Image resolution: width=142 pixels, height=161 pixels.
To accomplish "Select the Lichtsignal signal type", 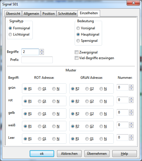I will pos(19,34).
